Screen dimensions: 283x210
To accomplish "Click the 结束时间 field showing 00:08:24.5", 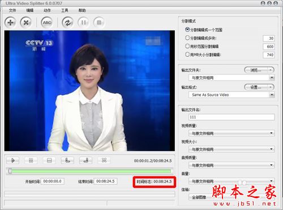I will (x=105, y=181).
